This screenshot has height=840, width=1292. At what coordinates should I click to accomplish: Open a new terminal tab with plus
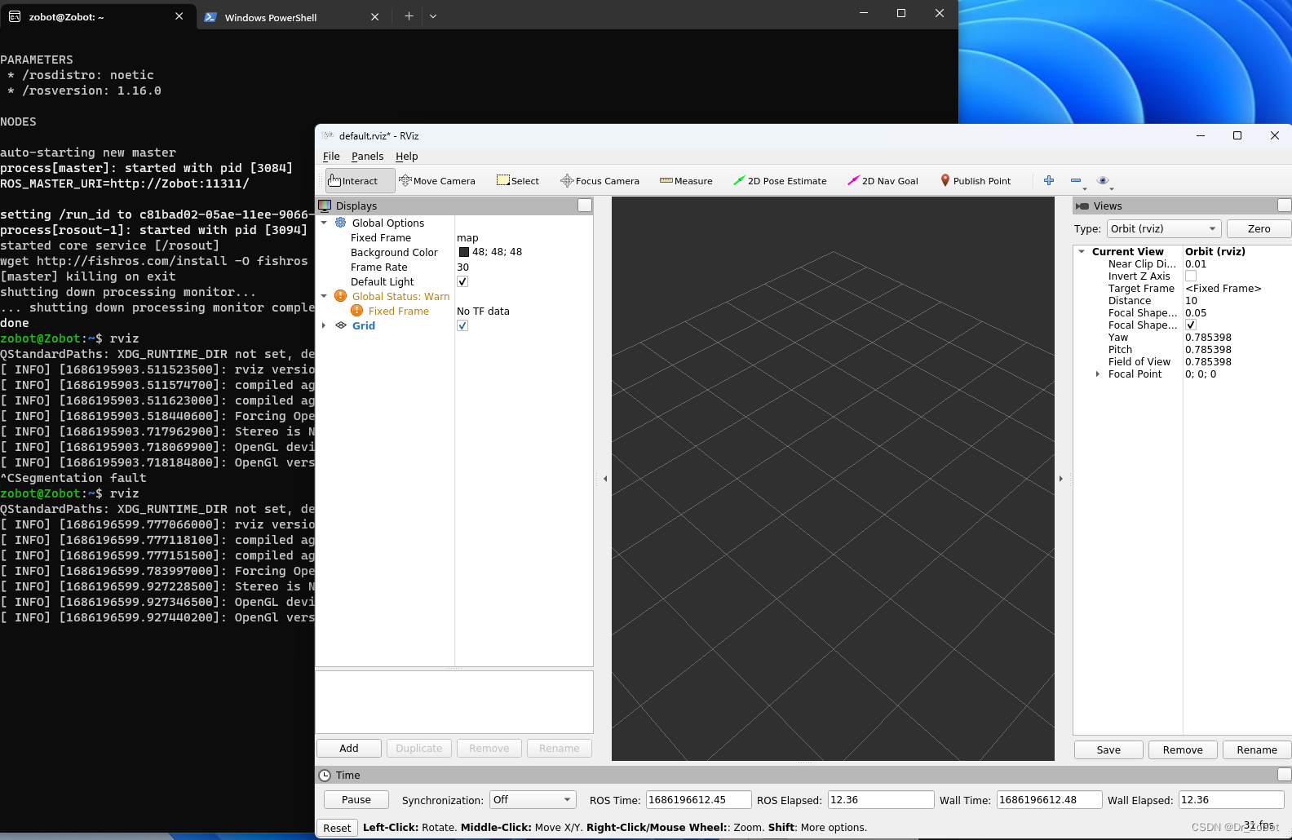409,16
